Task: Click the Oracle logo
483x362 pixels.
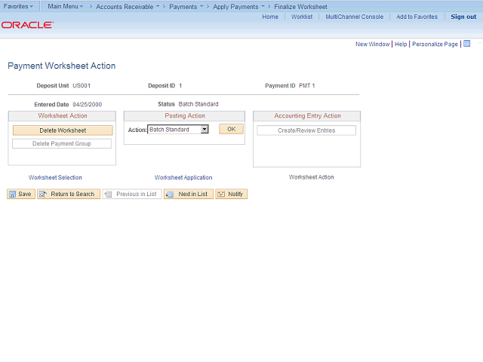Action: (27, 25)
